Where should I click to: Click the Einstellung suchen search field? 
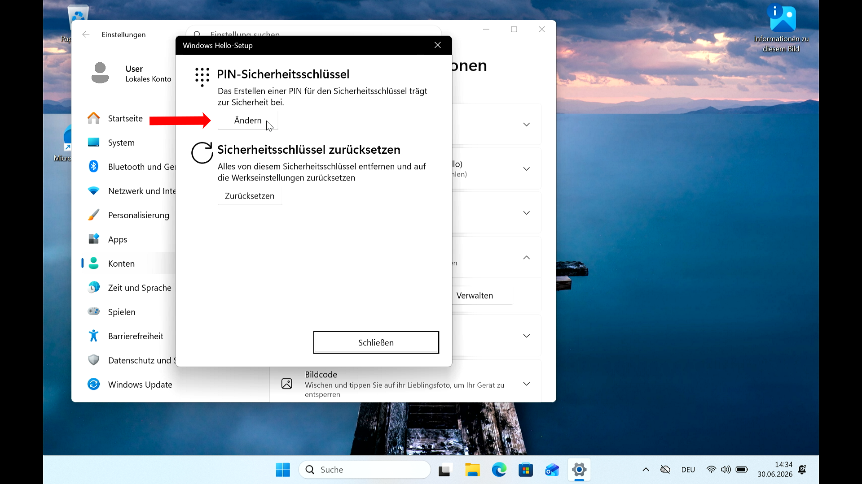coord(314,31)
